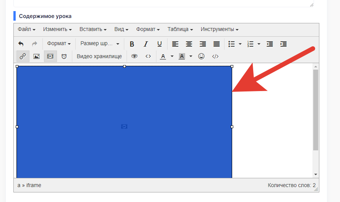The height and width of the screenshot is (202, 340).
Task: Toggle italic formatting
Action: coord(146,44)
